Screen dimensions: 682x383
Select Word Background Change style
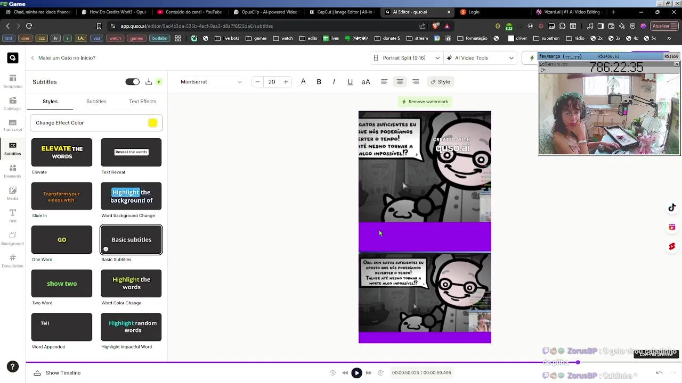point(131,196)
